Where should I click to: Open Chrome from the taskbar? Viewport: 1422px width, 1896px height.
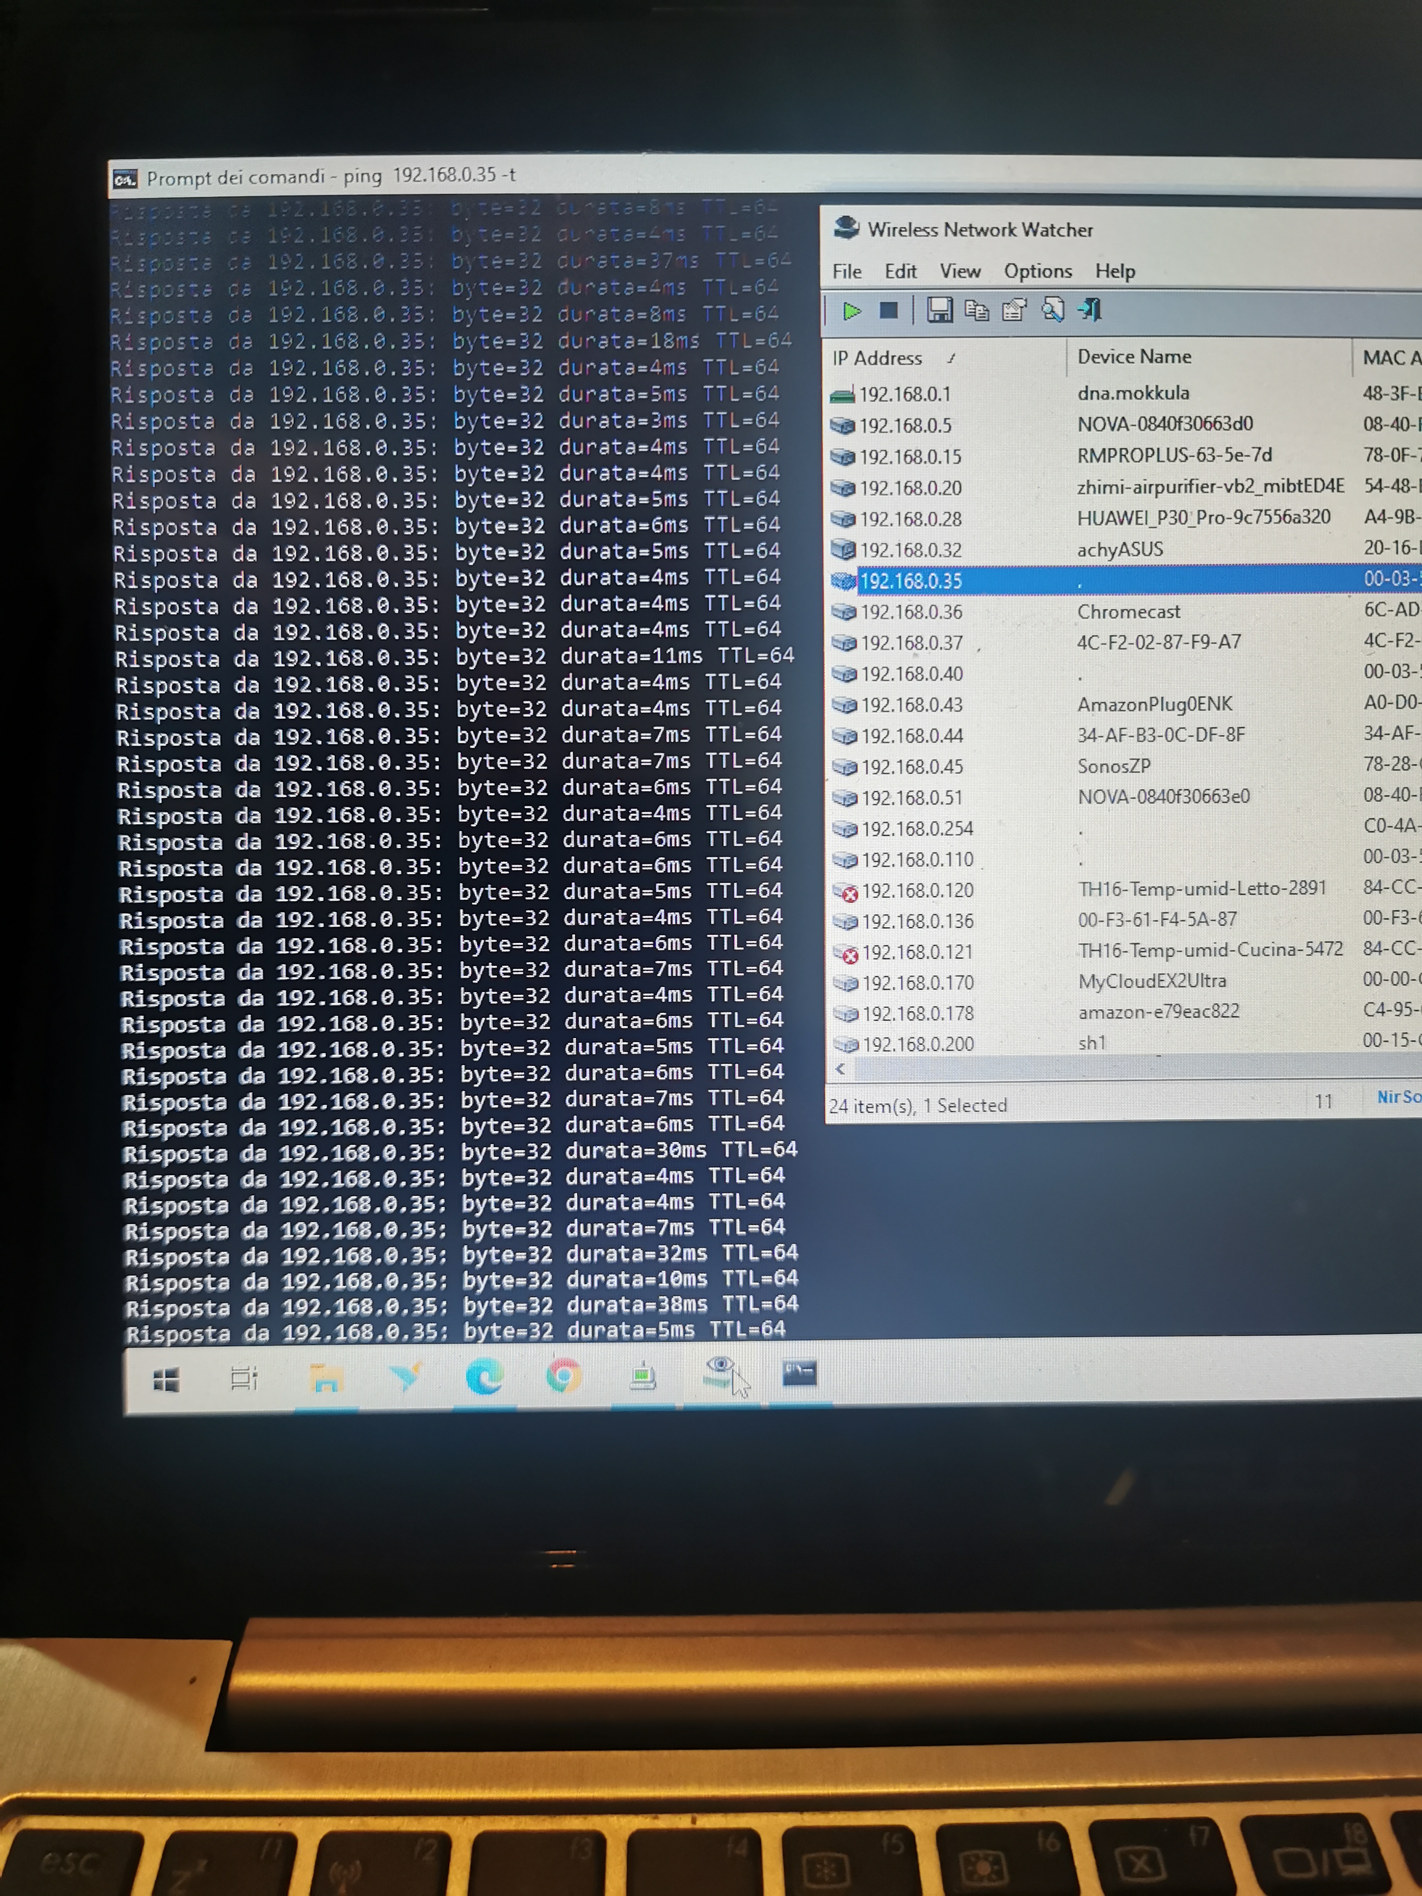click(x=563, y=1377)
